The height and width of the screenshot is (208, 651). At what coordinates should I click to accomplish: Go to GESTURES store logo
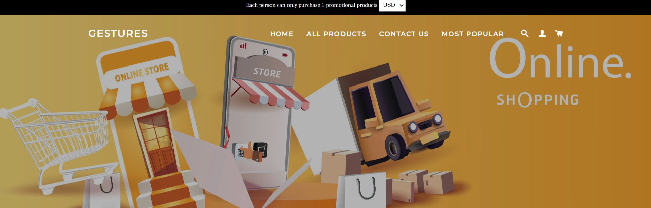click(118, 33)
